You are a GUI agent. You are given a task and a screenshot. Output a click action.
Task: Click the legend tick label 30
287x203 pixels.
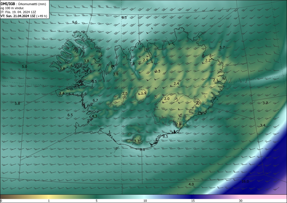pyautogui.click(x=241, y=201)
